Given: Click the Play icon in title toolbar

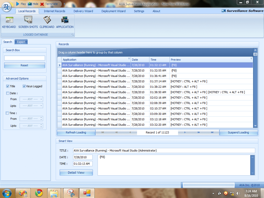Looking at the screenshot, I should click(x=18, y=4).
